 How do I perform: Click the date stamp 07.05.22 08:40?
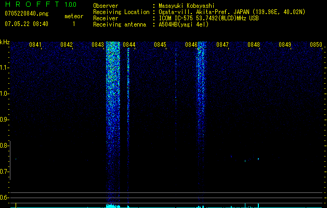[x=27, y=24]
